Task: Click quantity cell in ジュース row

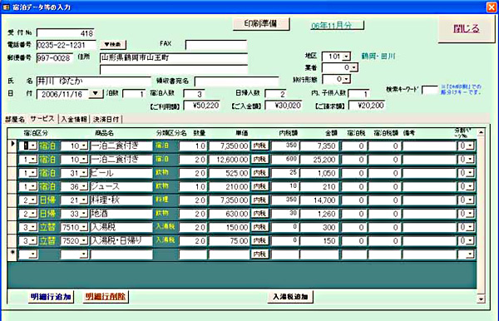Action: pyautogui.click(x=193, y=187)
